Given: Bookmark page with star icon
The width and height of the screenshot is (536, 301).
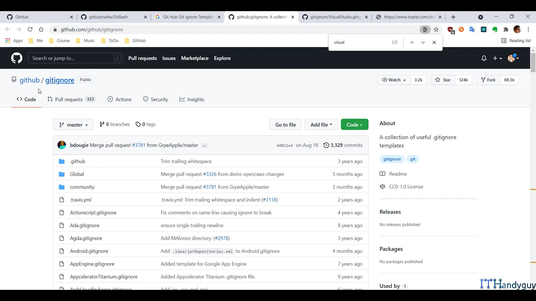Looking at the screenshot, I should (x=436, y=30).
